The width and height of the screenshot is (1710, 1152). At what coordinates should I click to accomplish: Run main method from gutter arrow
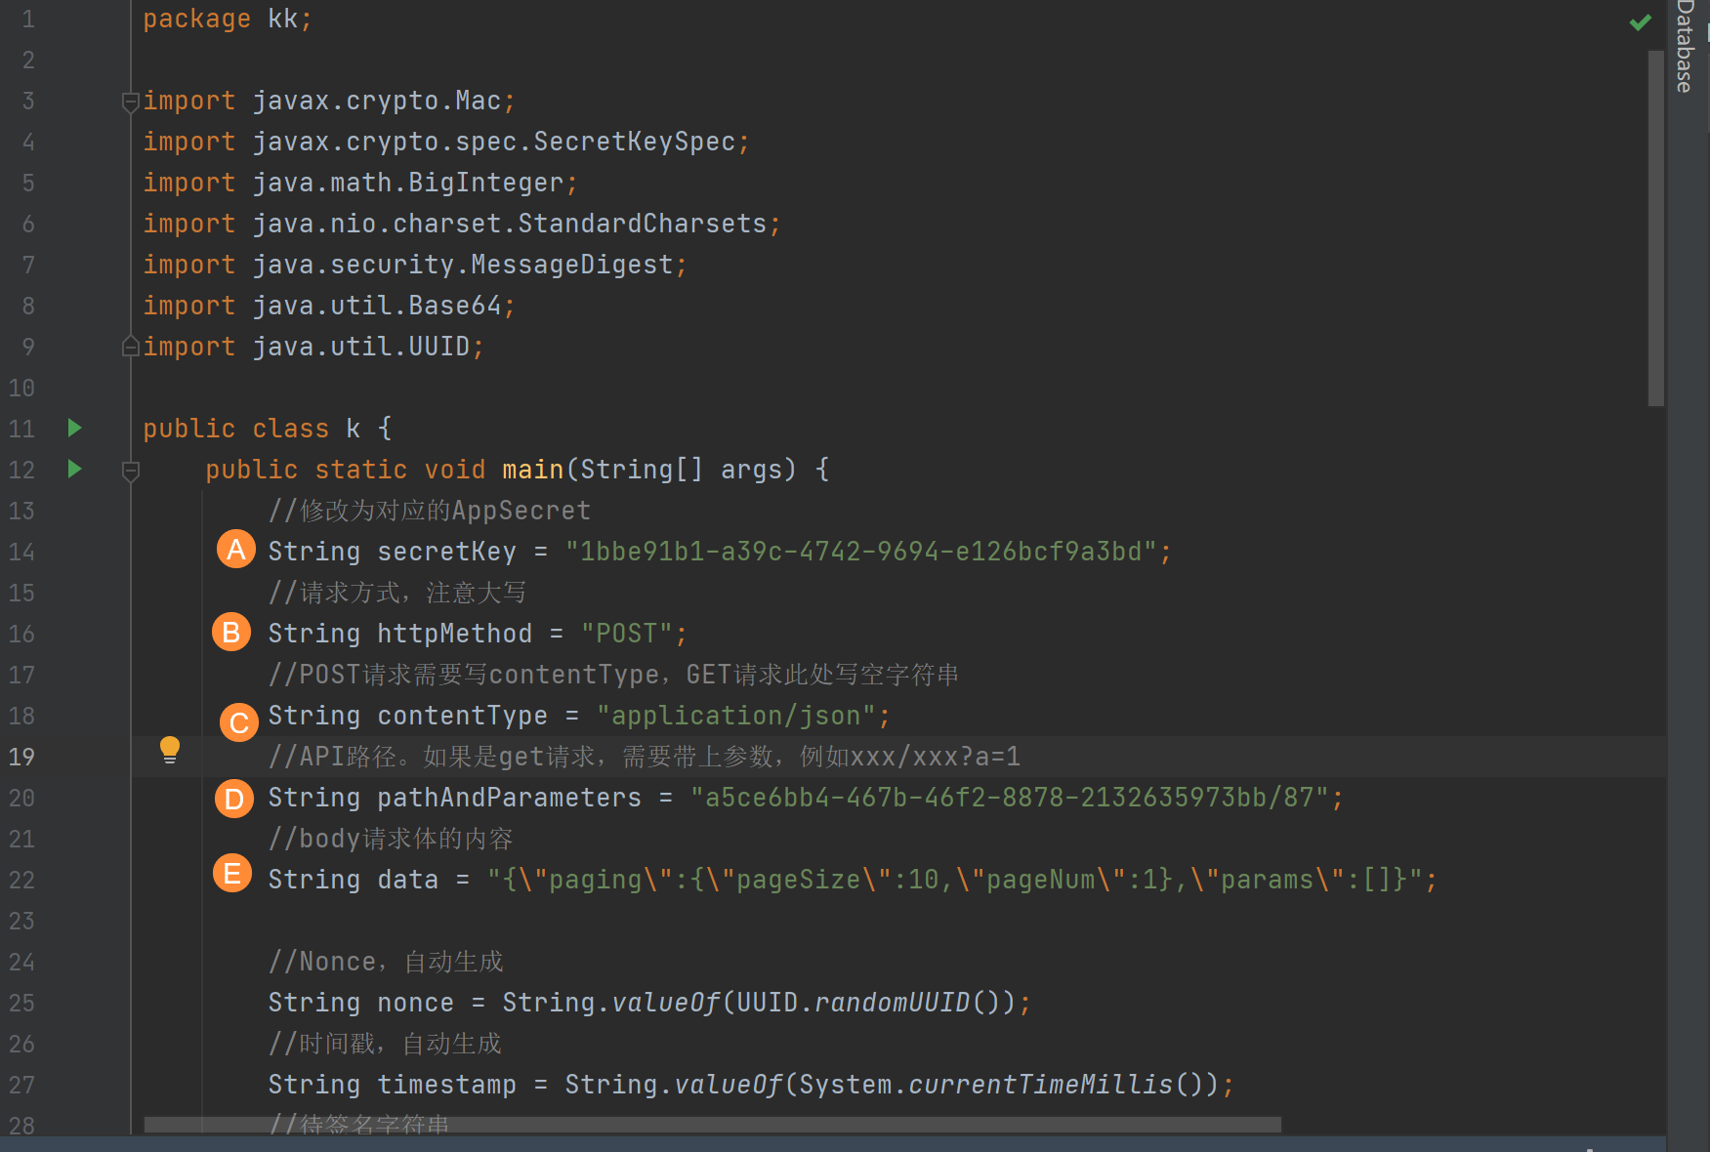pos(74,469)
